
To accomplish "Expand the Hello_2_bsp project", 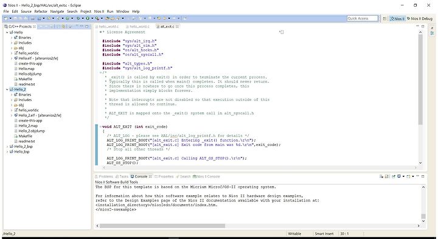I will click(x=7, y=147).
